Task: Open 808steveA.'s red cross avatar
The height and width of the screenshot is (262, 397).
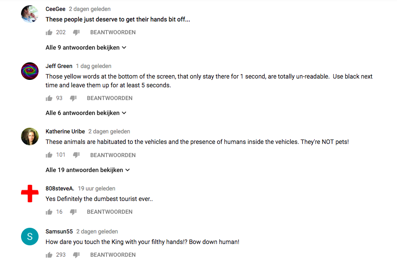Action: tap(30, 194)
